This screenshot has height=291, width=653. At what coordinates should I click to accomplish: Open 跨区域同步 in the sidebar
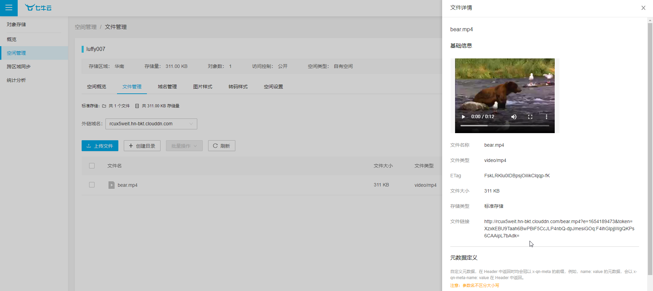[x=34, y=67]
